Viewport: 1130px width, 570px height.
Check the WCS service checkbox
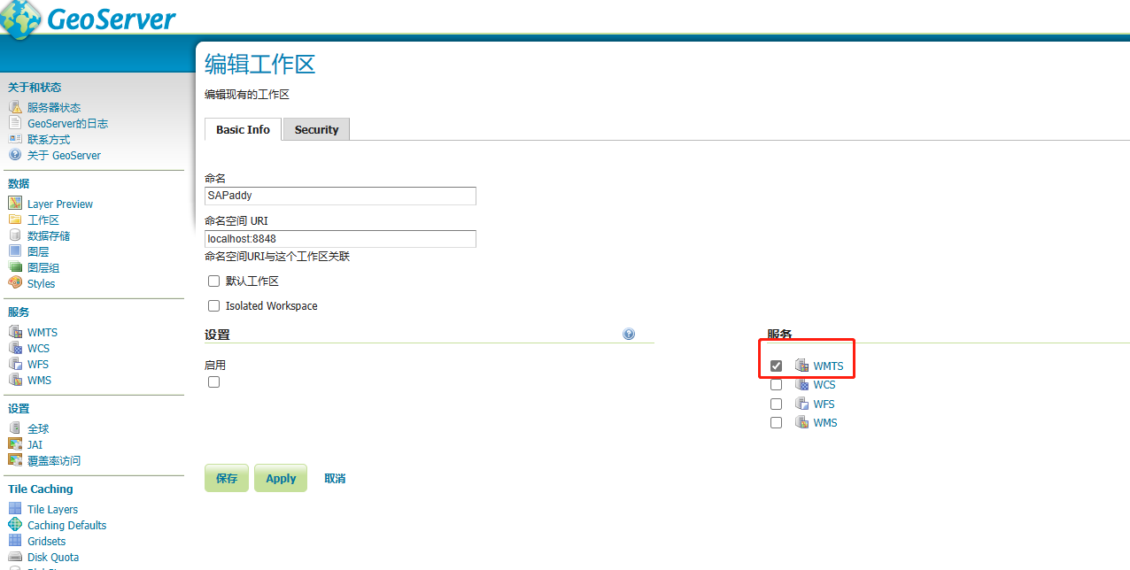point(777,385)
